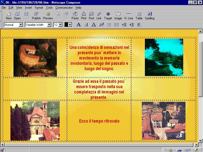Screen dimensions: 203x152
Task: Click the Cut toolbar icon
Action: click(x=58, y=16)
